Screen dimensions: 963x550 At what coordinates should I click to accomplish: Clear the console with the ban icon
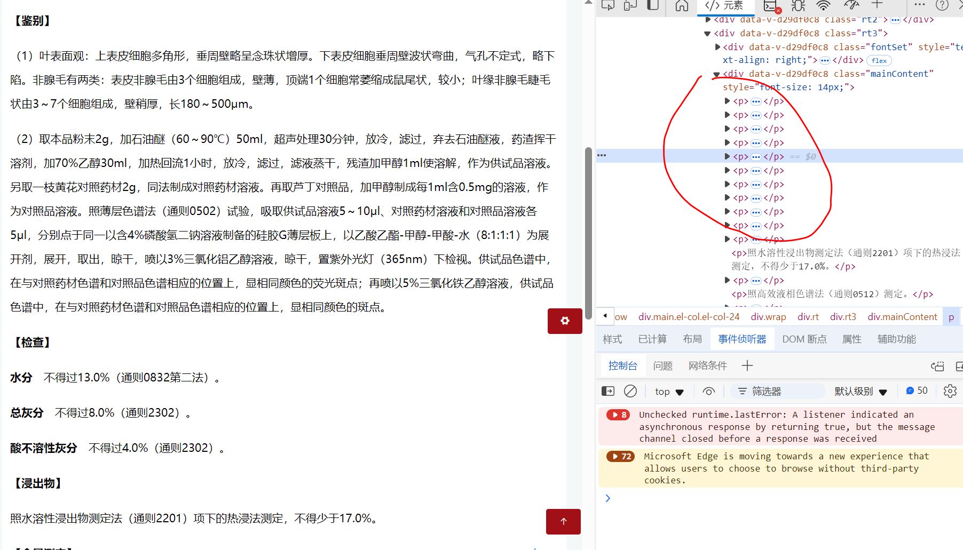click(x=630, y=391)
